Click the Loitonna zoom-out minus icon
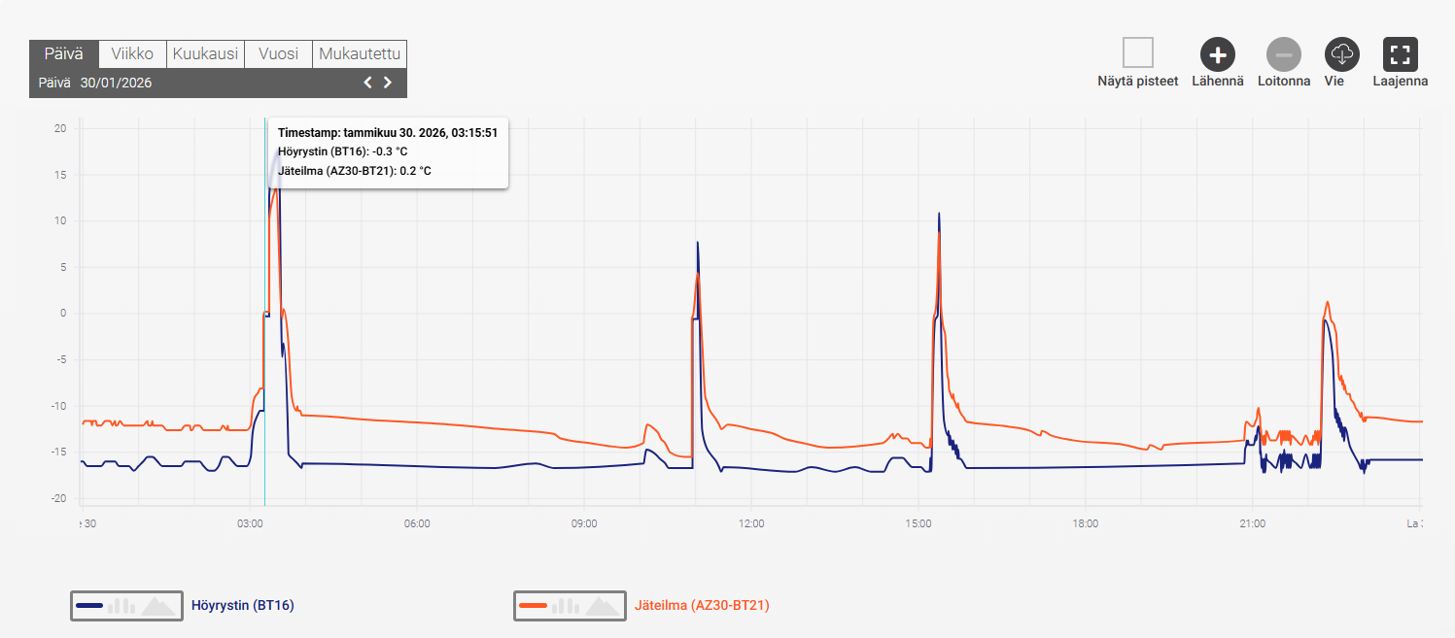1455x638 pixels. pyautogui.click(x=1283, y=54)
